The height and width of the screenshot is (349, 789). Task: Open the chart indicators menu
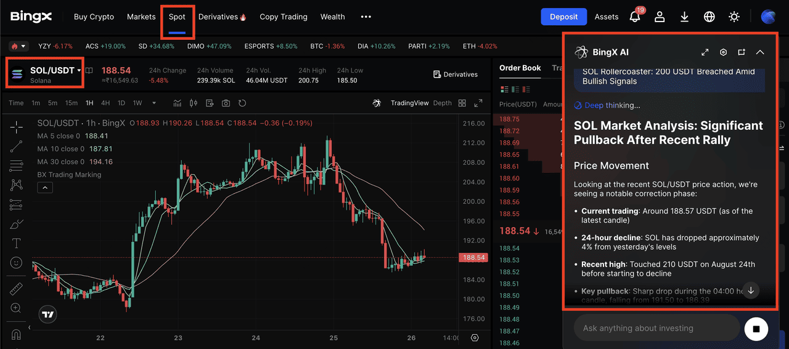tap(178, 103)
